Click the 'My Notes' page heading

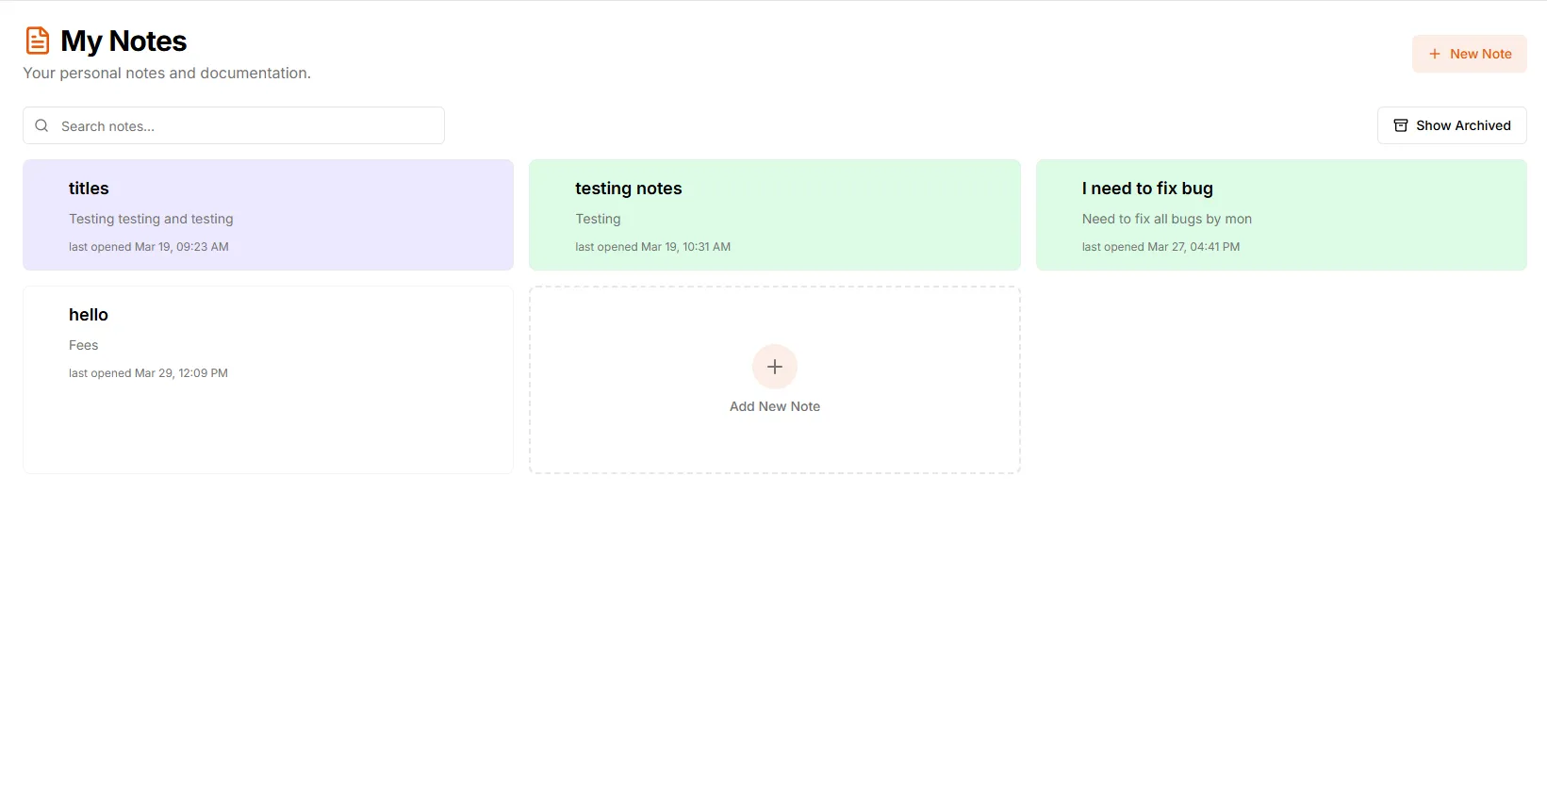point(123,41)
